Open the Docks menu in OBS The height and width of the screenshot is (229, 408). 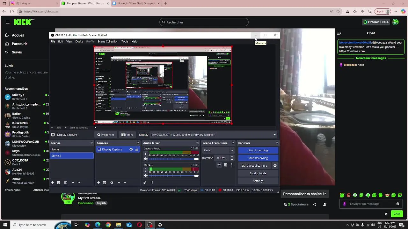(x=79, y=41)
